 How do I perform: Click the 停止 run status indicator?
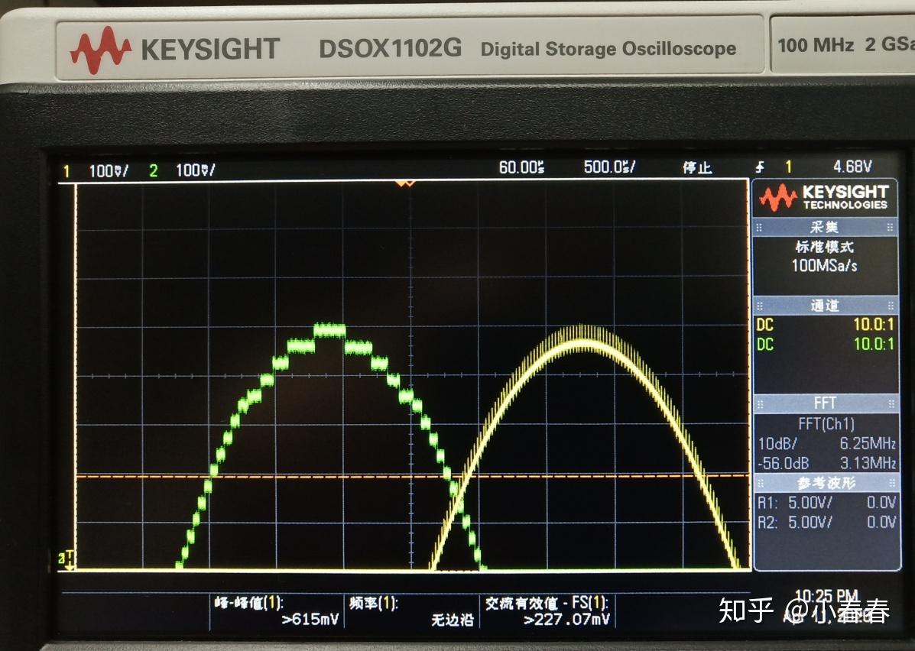(x=697, y=168)
